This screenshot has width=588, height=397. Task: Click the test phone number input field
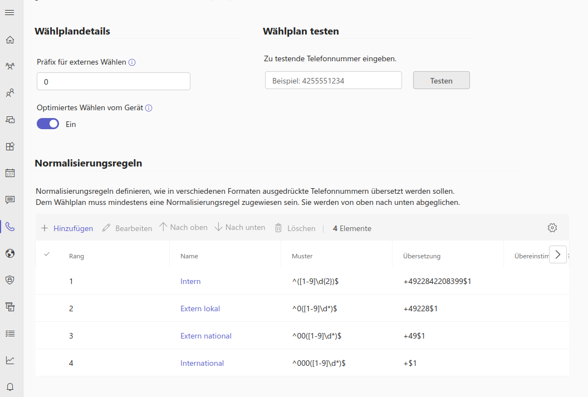point(333,81)
